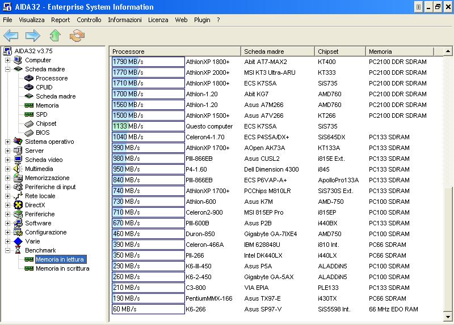
Task: Expand the Sistema operativo node
Action: [x=7, y=142]
